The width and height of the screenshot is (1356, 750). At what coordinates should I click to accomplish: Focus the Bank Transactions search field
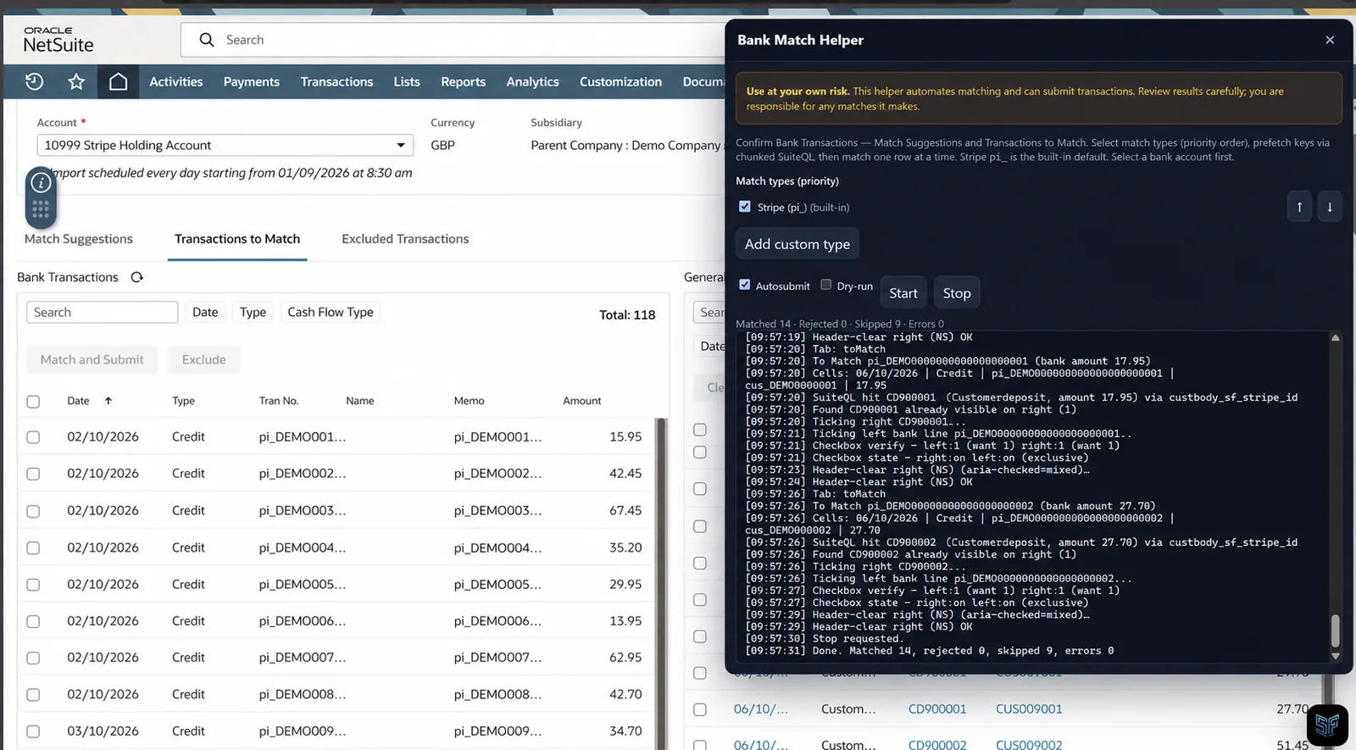[102, 312]
